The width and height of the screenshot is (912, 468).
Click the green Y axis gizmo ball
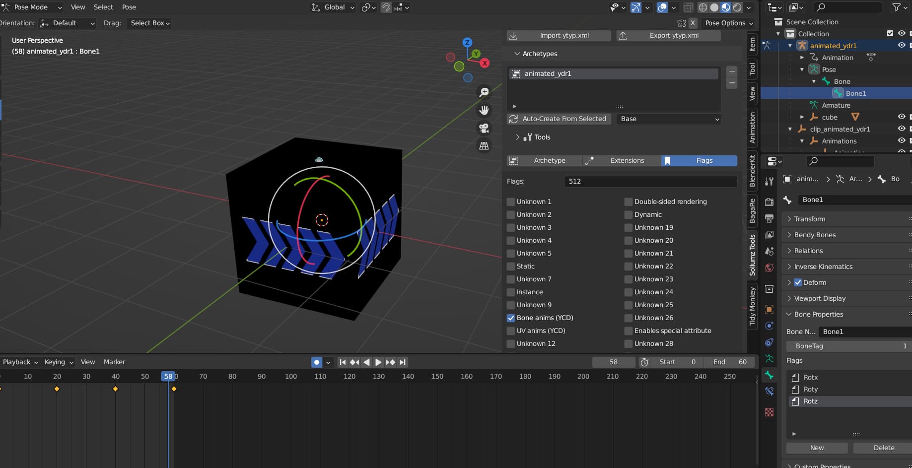coord(476,54)
